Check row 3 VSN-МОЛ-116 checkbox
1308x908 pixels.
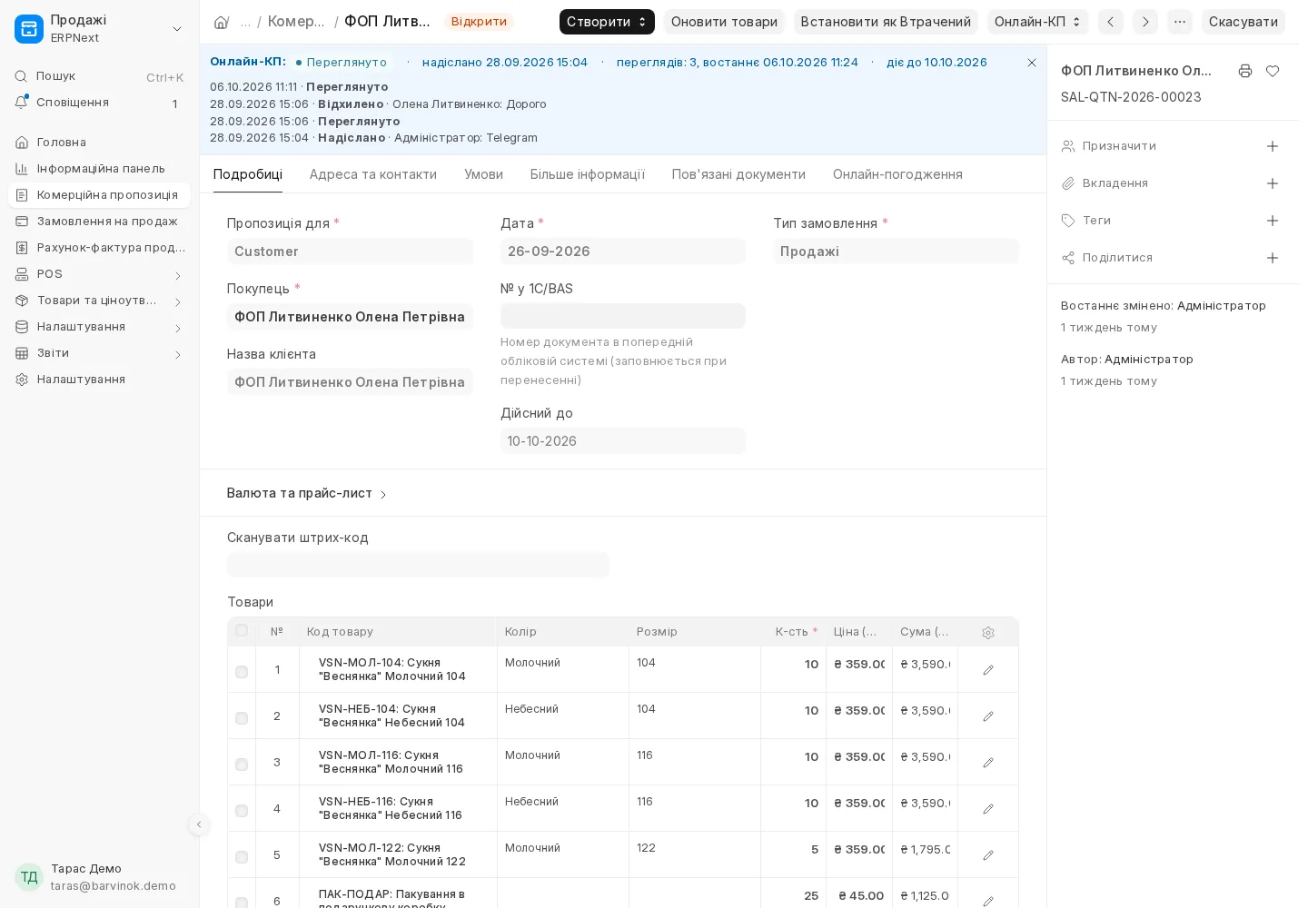[242, 765]
